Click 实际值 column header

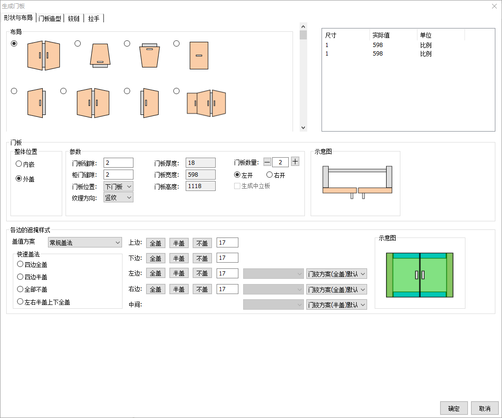[x=393, y=35]
